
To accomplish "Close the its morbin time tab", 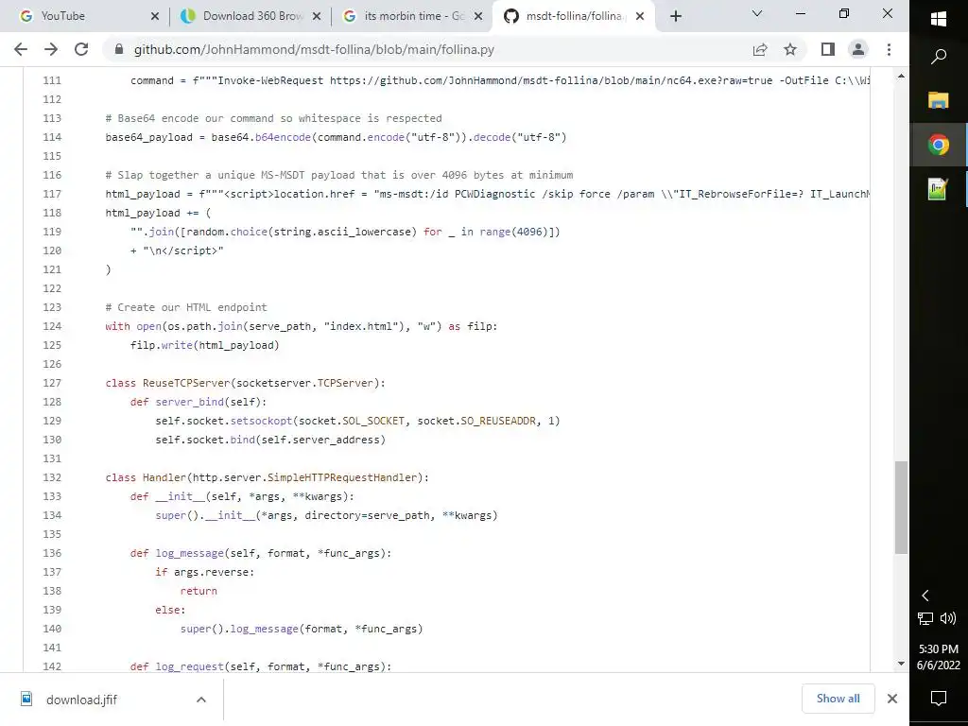I will coord(478,16).
